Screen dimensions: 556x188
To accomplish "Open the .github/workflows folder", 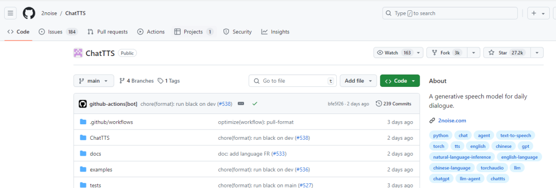I will [111, 122].
